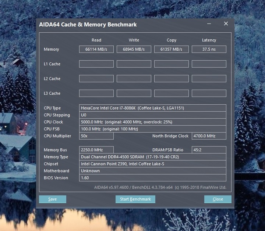
Task: Click Chipset value Intel Cannon Point Z390
Action: pos(153,164)
